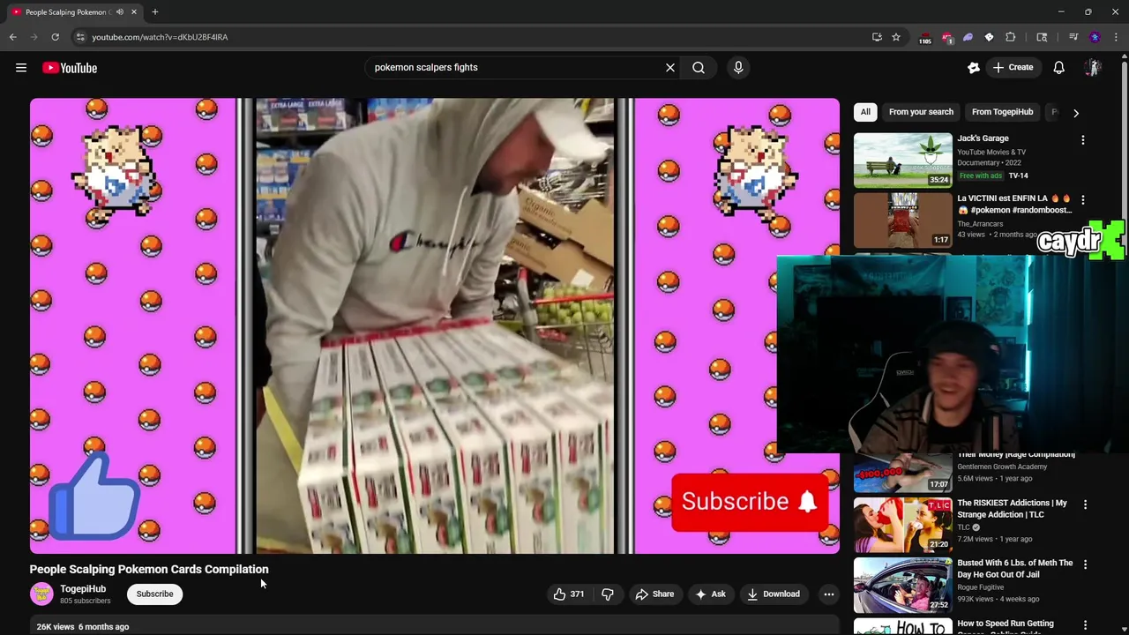Open the tab search lens icon
The image size is (1129, 635).
(1042, 37)
